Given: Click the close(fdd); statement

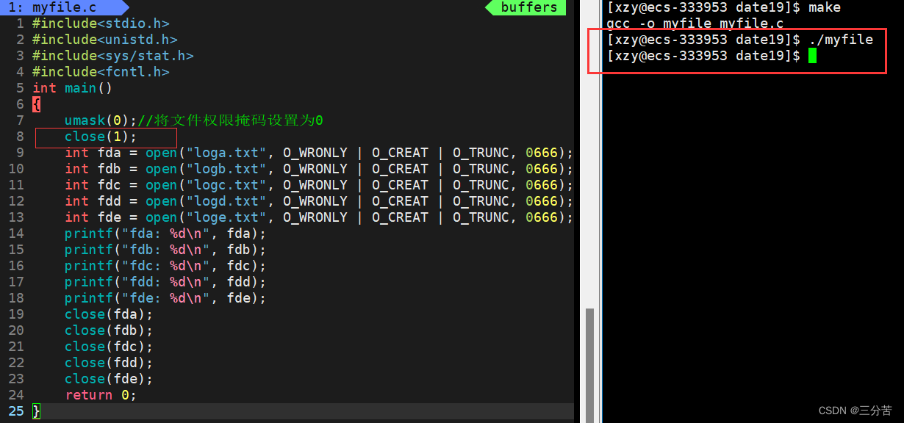Looking at the screenshot, I should tap(109, 363).
